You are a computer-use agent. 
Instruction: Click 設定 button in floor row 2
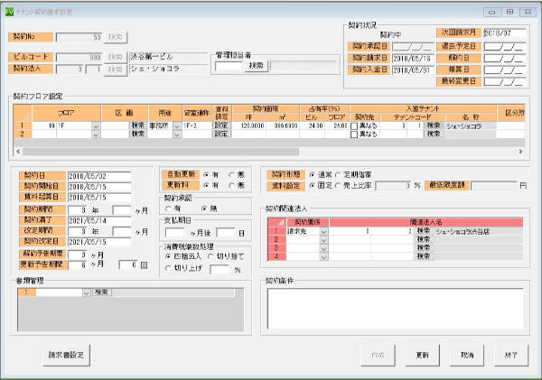tap(221, 134)
